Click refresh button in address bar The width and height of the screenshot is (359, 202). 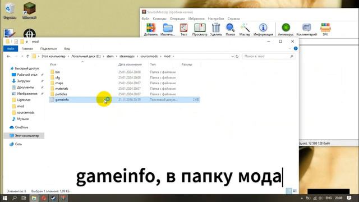click(x=237, y=56)
